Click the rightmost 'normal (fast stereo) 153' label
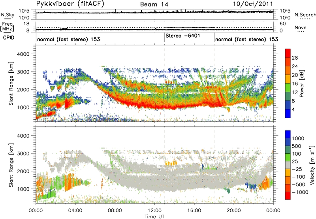The height and width of the screenshot is (219, 316). click(246, 39)
